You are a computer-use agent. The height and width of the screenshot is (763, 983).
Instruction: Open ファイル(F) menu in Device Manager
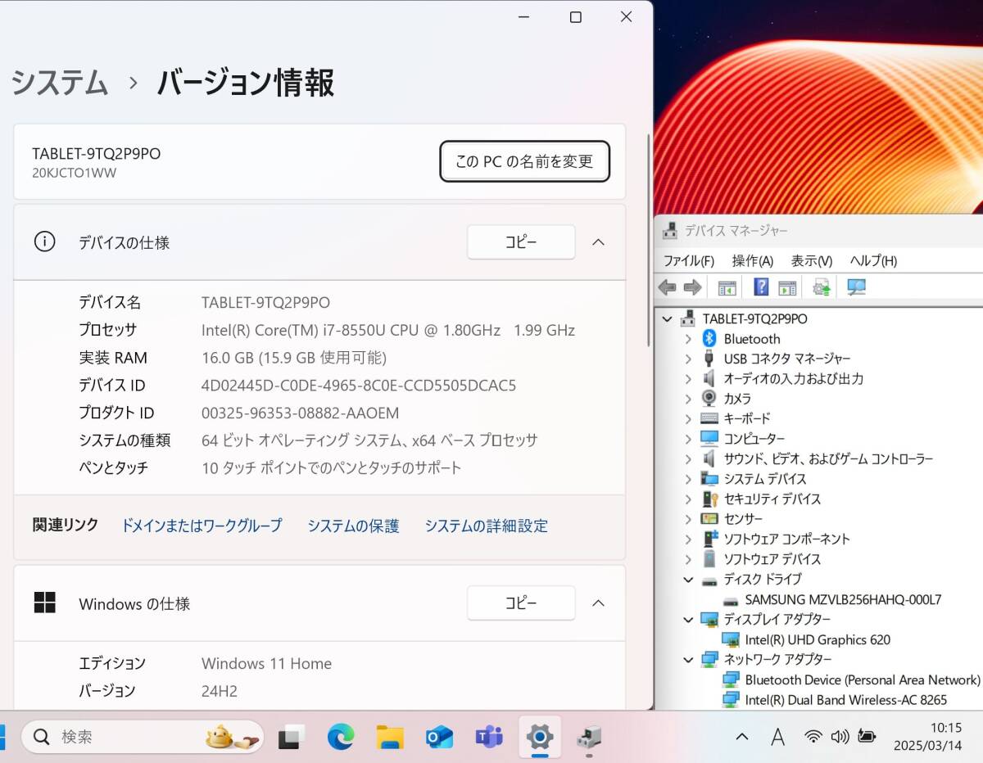(688, 261)
